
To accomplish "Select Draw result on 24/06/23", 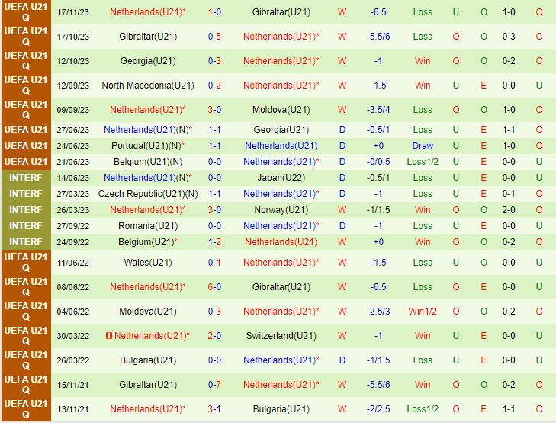I will (423, 146).
